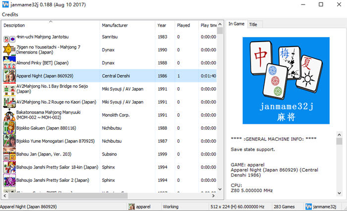Select Bishou Jan (Japan, Ver. 203)

(44, 154)
